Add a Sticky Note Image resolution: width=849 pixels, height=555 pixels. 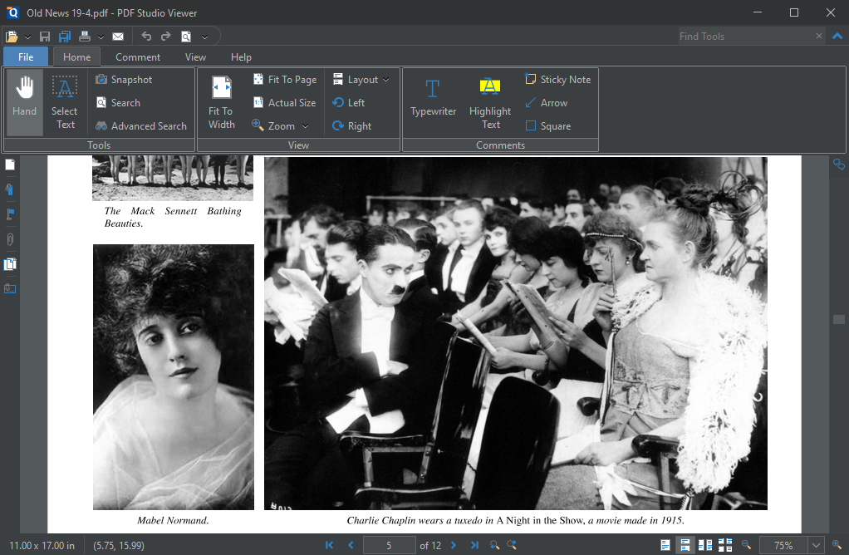click(x=557, y=80)
